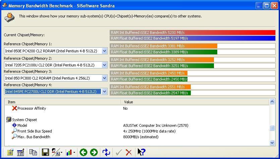Click the list scrollbar thumb
This screenshot has width=280, height=159.
(x=272, y=128)
